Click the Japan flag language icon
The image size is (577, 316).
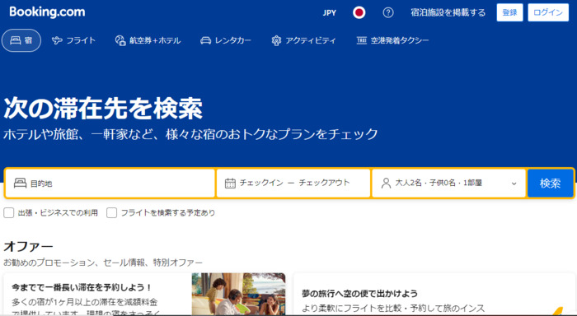[359, 13]
